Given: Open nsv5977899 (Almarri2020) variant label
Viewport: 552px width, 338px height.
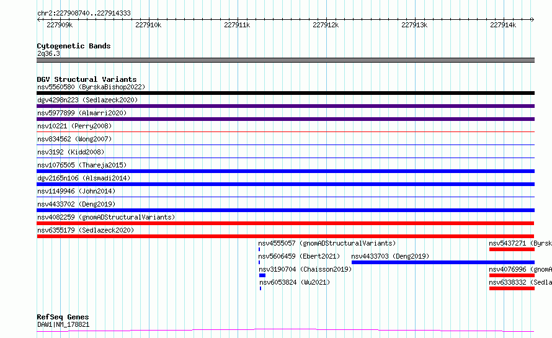Looking at the screenshot, I should 82,113.
